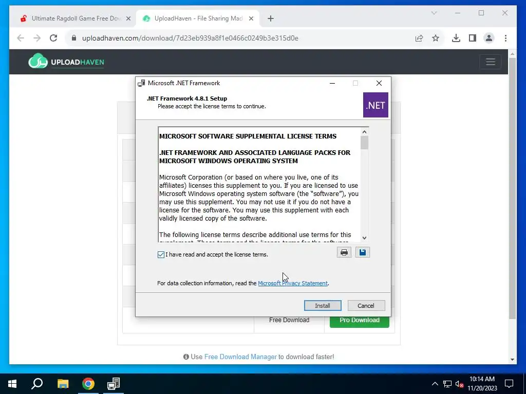Click the Chrome taskbar icon

tap(88, 384)
